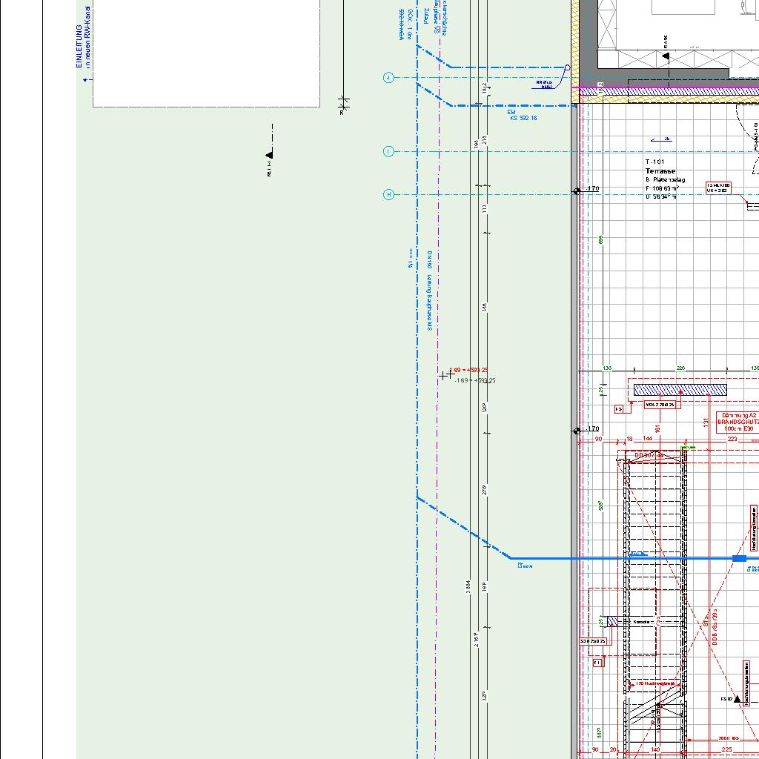Click the solid blue fitting on horizontal pipe

click(x=739, y=558)
